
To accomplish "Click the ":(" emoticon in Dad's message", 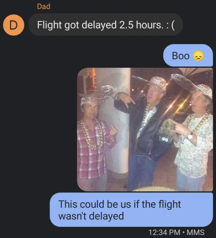I will pos(171,25).
